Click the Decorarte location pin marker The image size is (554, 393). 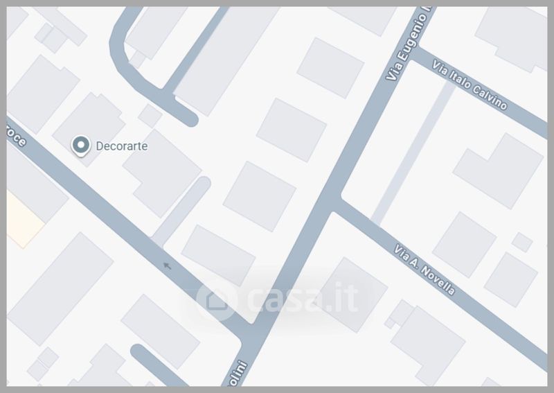click(x=81, y=146)
